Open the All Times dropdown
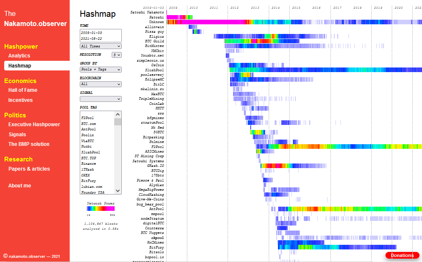 (101, 46)
